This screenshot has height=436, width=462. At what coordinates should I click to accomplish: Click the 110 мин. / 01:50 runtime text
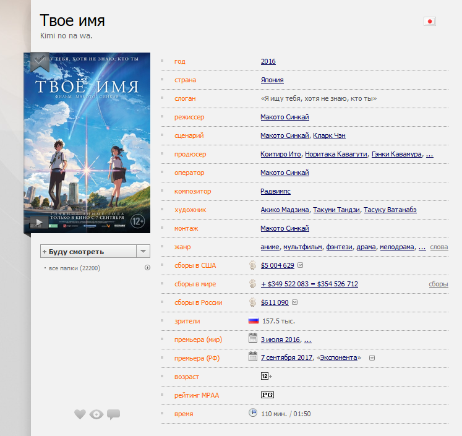(x=286, y=414)
